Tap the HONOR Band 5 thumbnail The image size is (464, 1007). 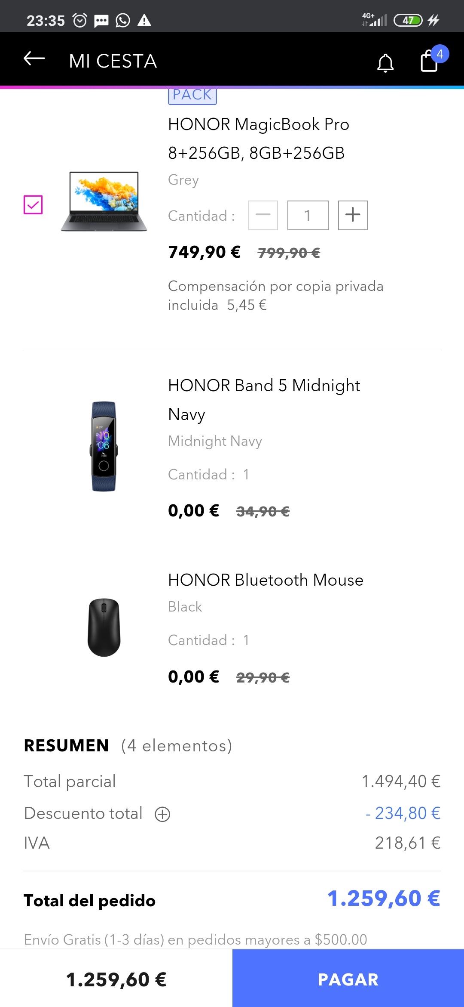coord(104,446)
